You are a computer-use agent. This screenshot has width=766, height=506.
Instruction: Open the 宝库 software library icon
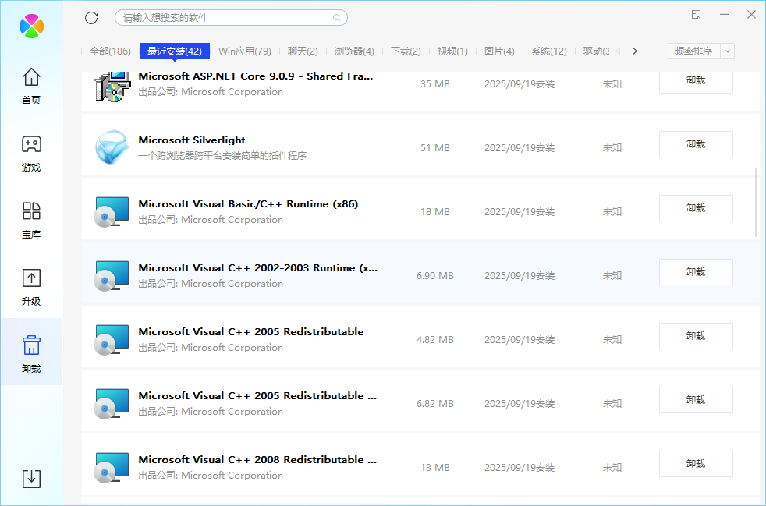[x=31, y=220]
